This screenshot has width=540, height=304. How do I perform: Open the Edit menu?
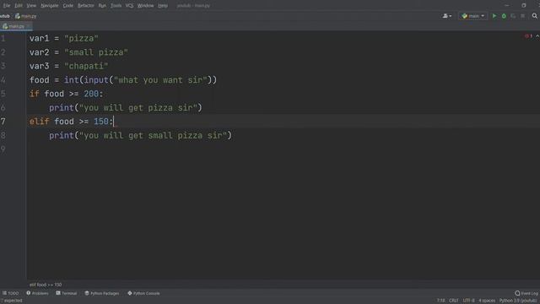pyautogui.click(x=19, y=6)
